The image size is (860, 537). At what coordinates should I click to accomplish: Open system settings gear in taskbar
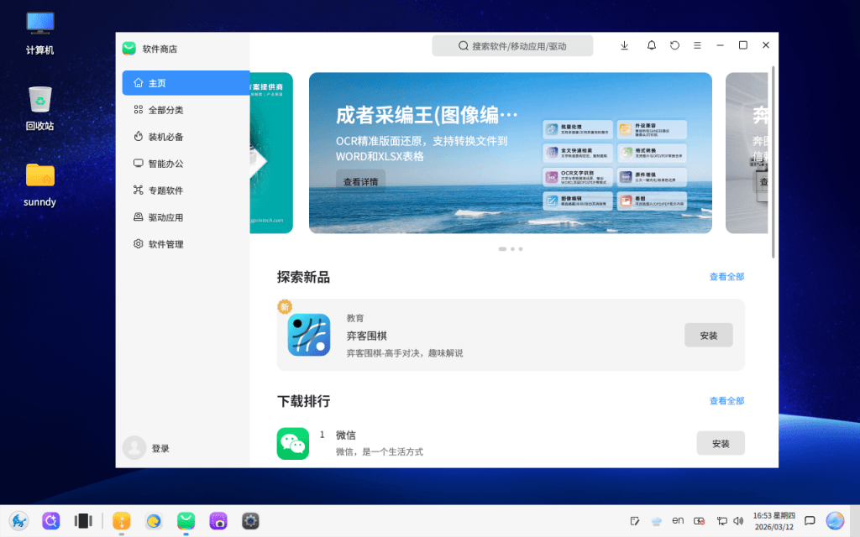pos(250,520)
